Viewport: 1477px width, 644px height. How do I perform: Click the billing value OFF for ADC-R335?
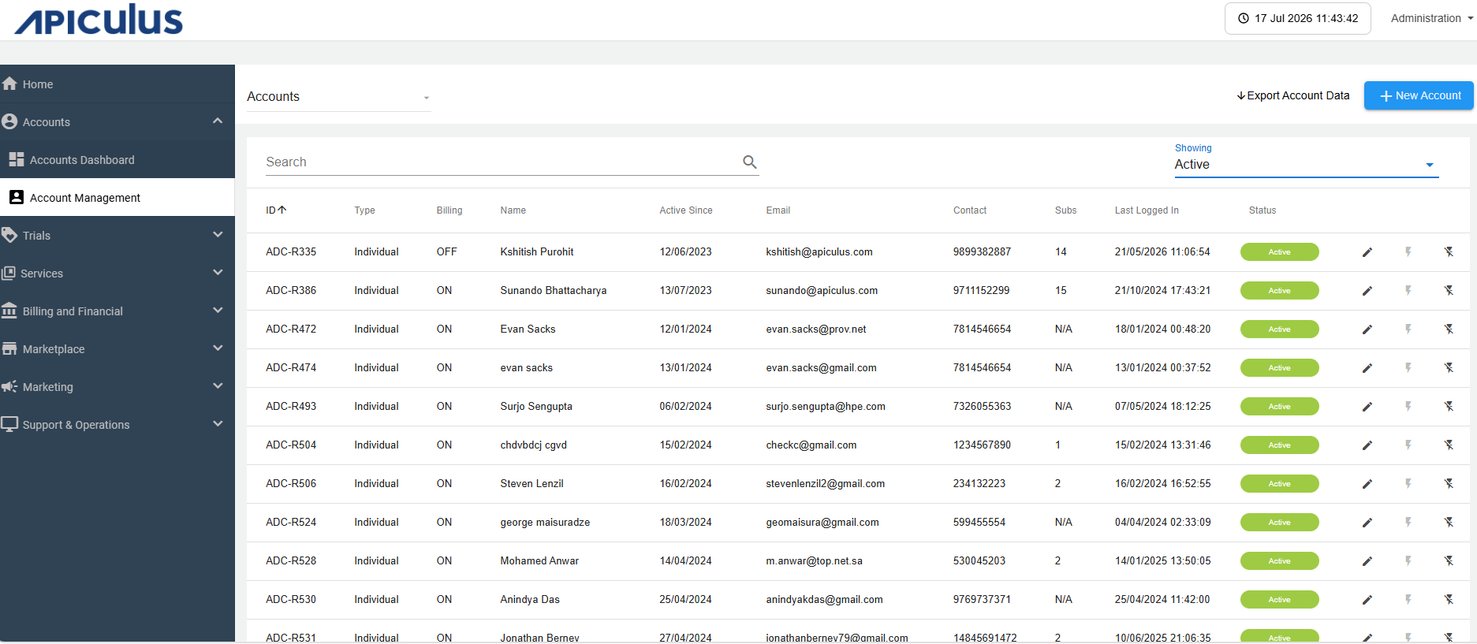[446, 252]
